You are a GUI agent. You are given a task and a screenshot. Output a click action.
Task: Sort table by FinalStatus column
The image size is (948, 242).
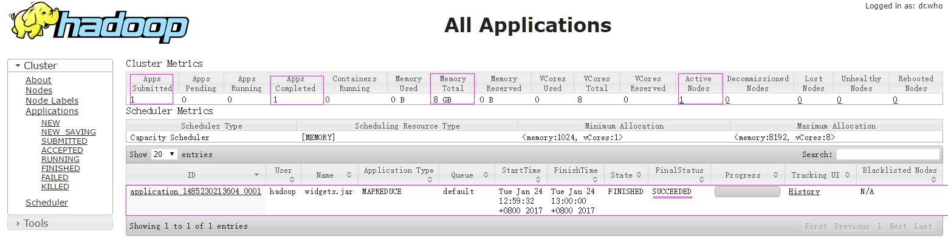point(679,175)
